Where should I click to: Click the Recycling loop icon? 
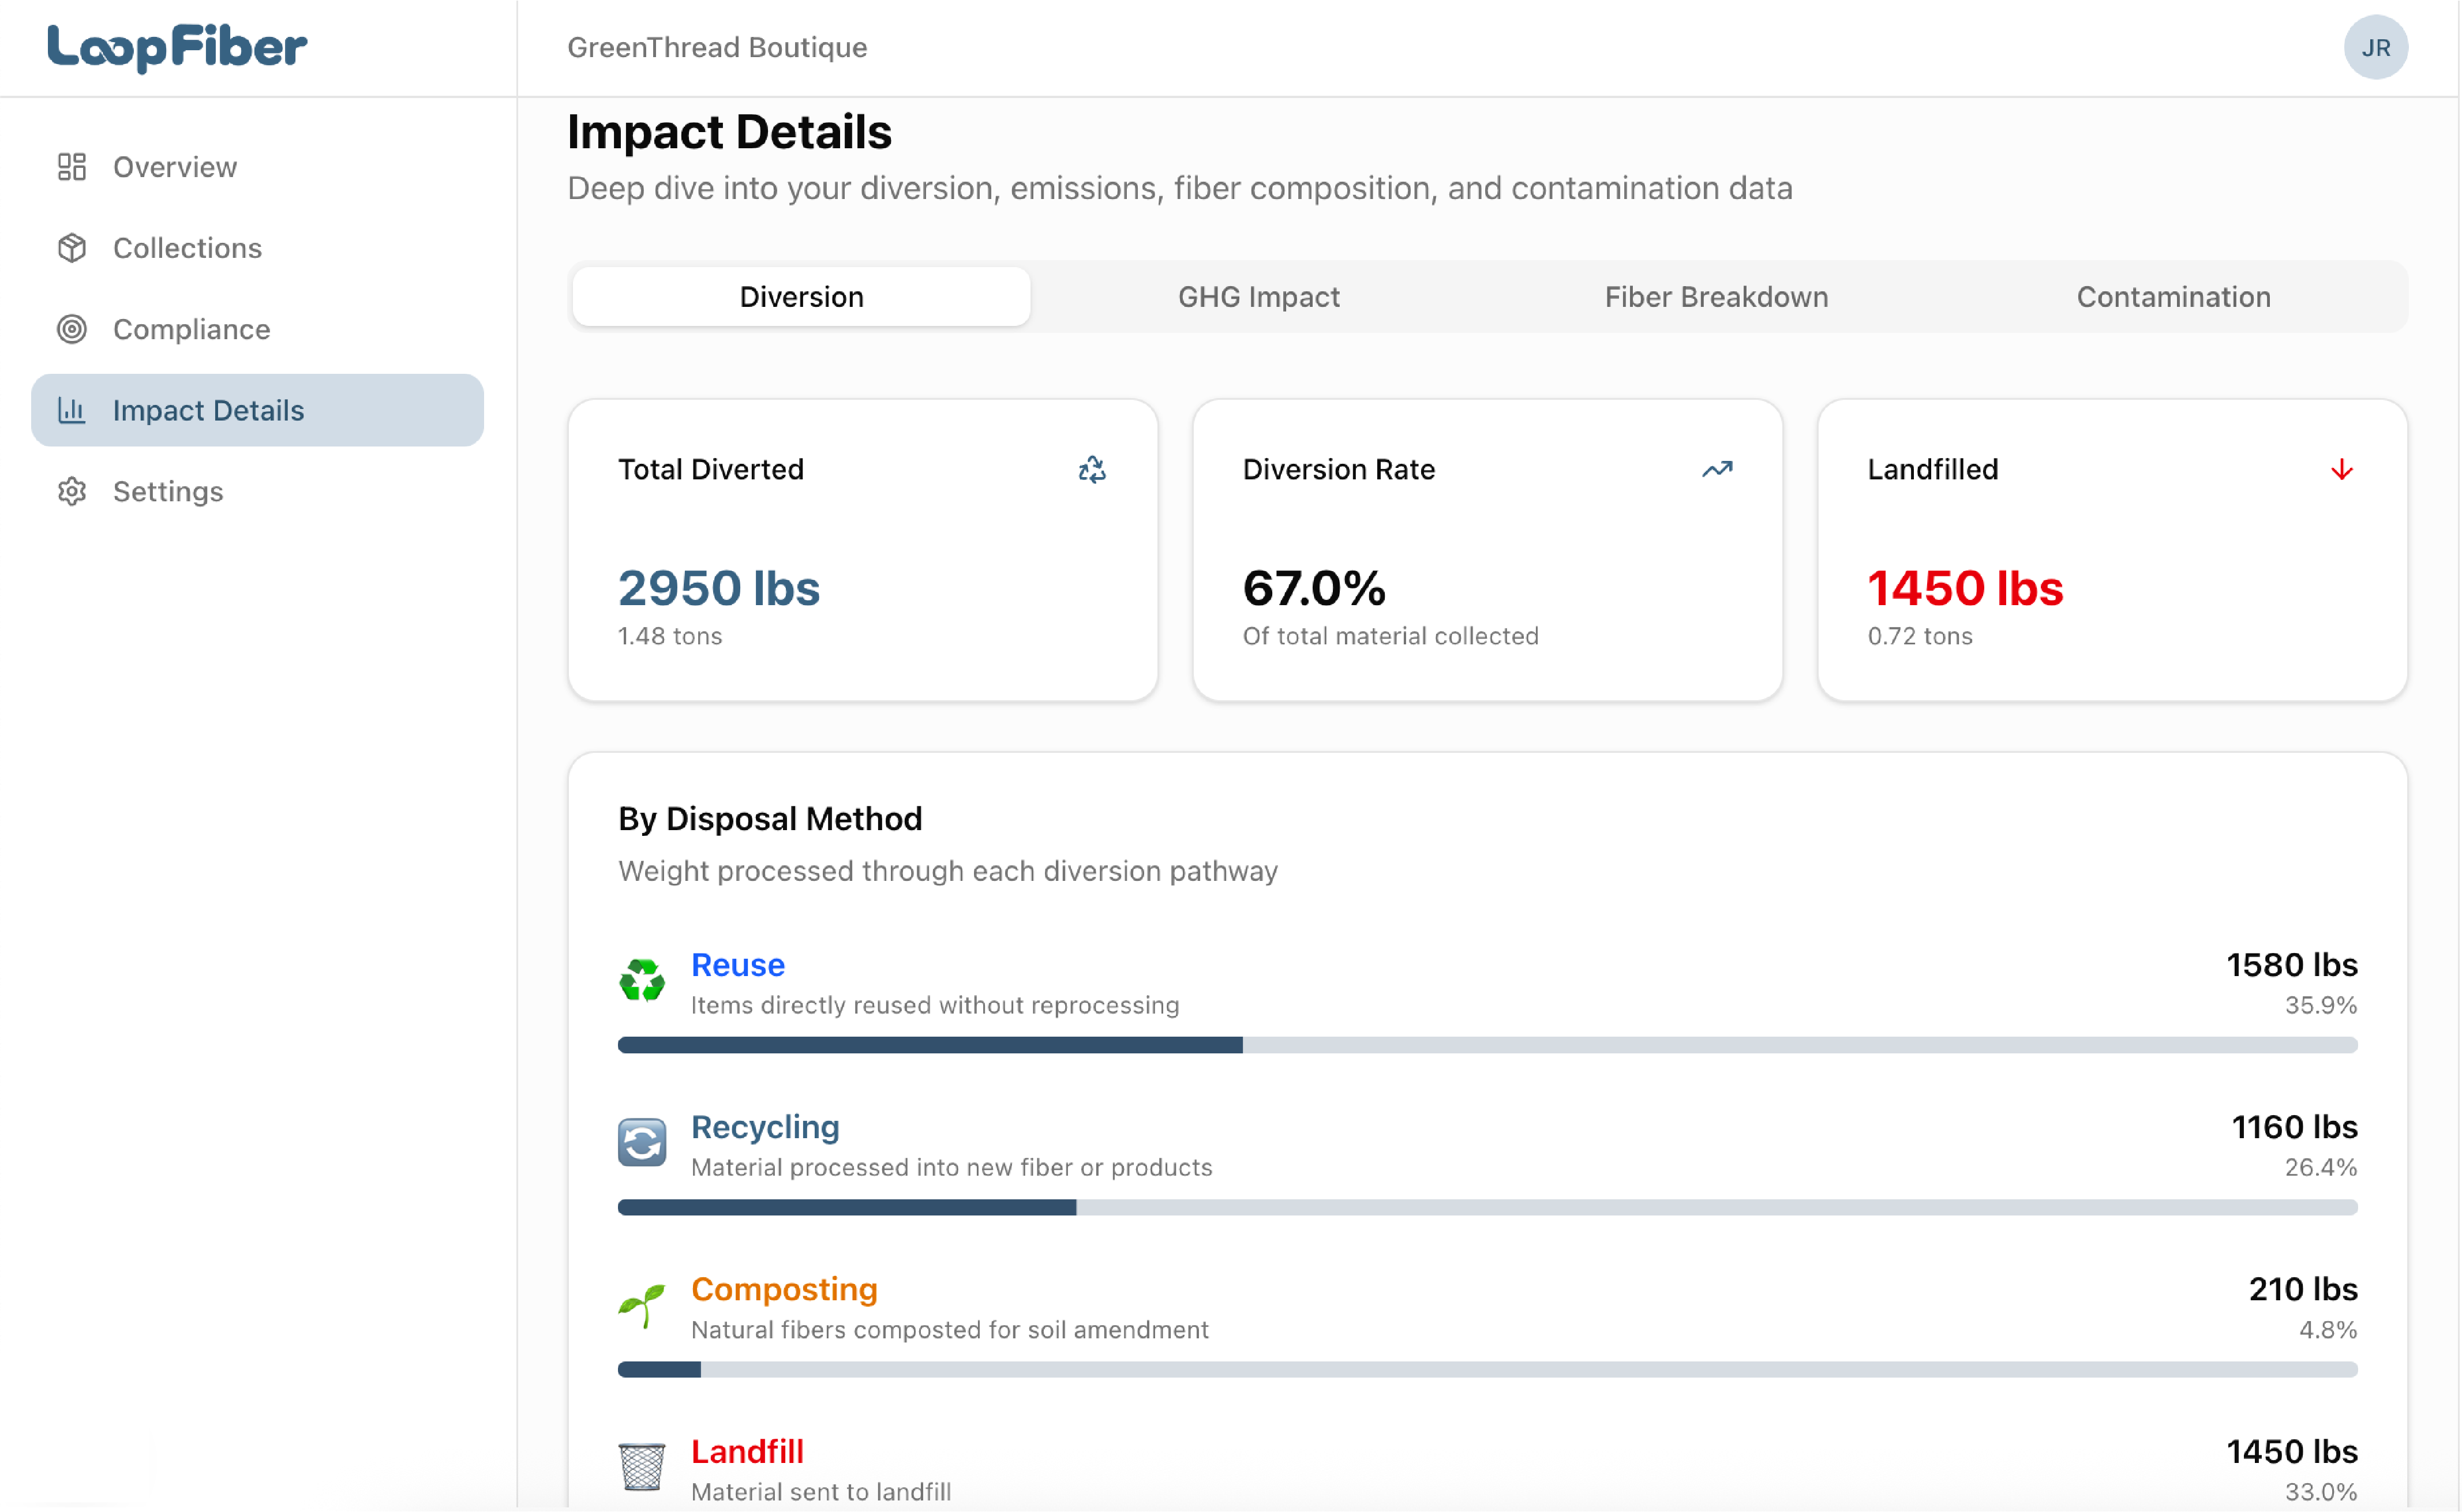pyautogui.click(x=642, y=1142)
